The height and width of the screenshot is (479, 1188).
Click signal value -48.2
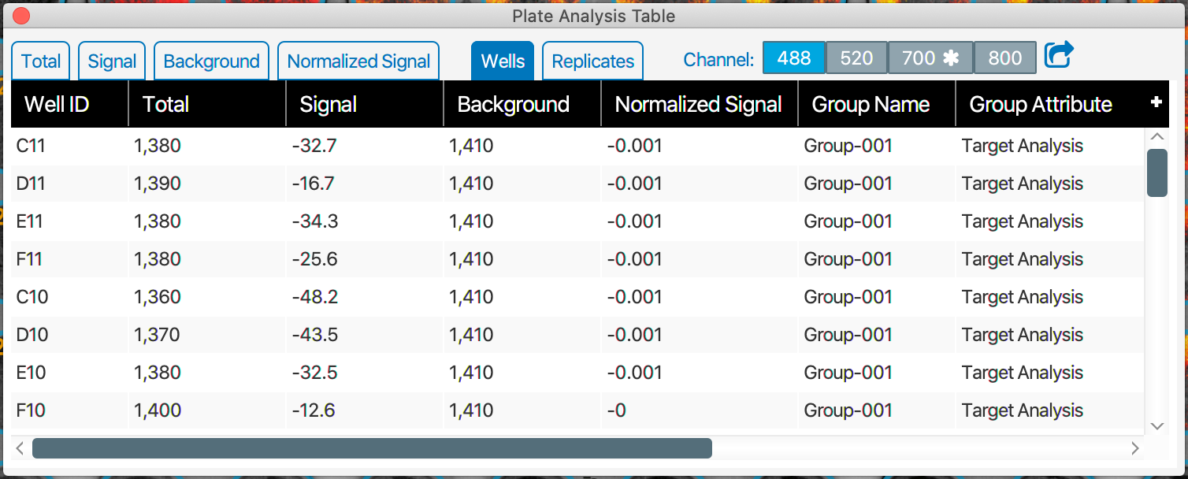tap(315, 297)
